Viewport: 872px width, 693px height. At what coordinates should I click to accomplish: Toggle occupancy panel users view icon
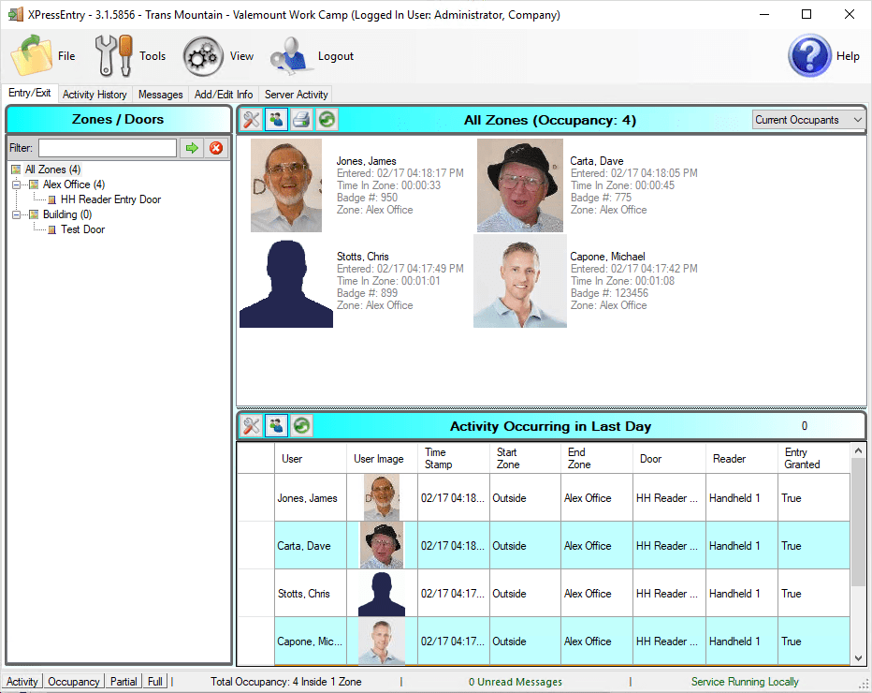(276, 120)
